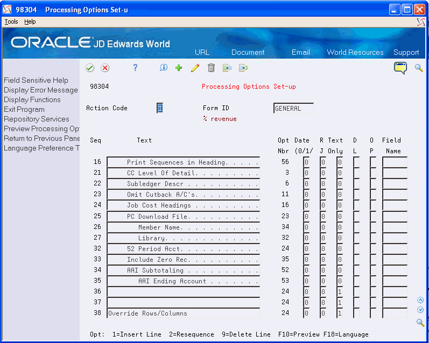Click the title bar application icon
The height and width of the screenshot is (343, 429).
[x=8, y=10]
